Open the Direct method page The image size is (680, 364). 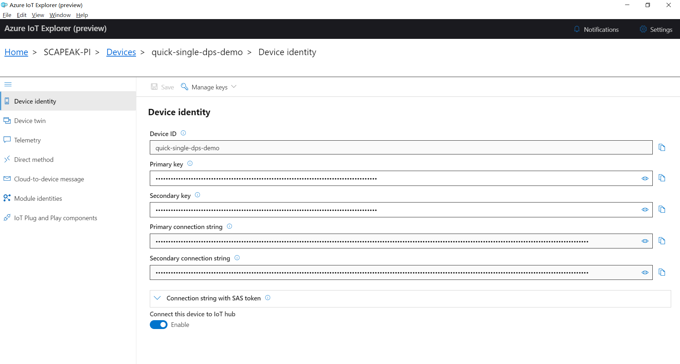coord(68,159)
